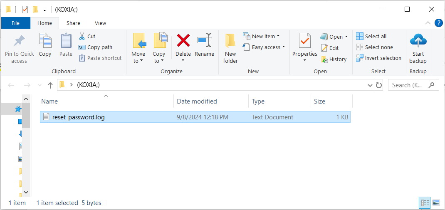The width and height of the screenshot is (445, 210).
Task: Expand address bar history dropdown
Action: tap(370, 85)
